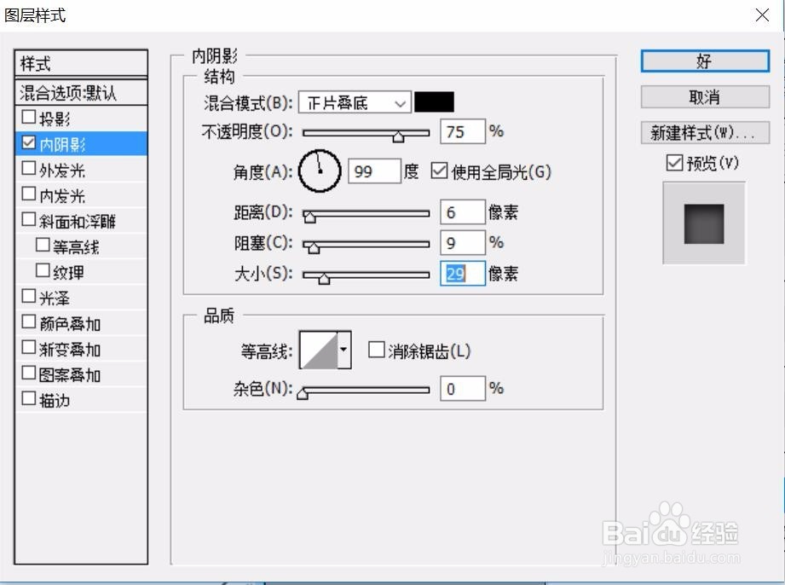Click the black inner shadow color swatch
785x585 pixels.
[435, 101]
